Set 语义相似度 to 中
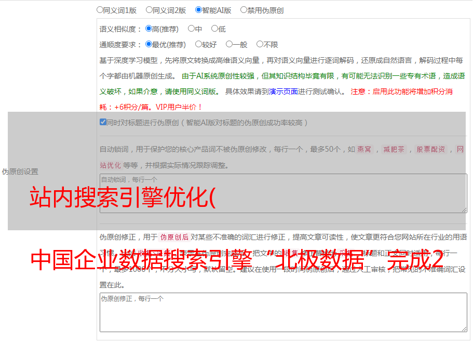Viewport: 473px width, 342px height. click(x=191, y=29)
